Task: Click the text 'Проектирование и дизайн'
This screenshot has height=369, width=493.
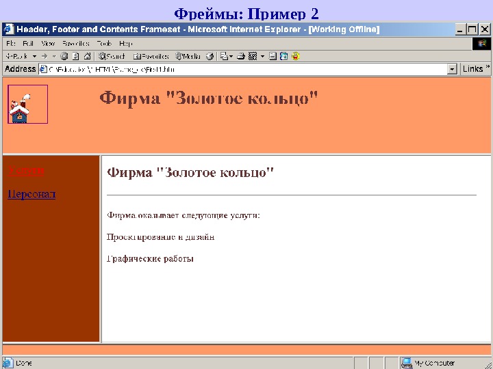Action: coord(160,237)
